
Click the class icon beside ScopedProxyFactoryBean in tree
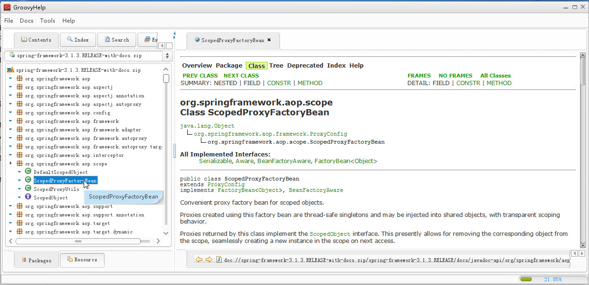(28, 181)
